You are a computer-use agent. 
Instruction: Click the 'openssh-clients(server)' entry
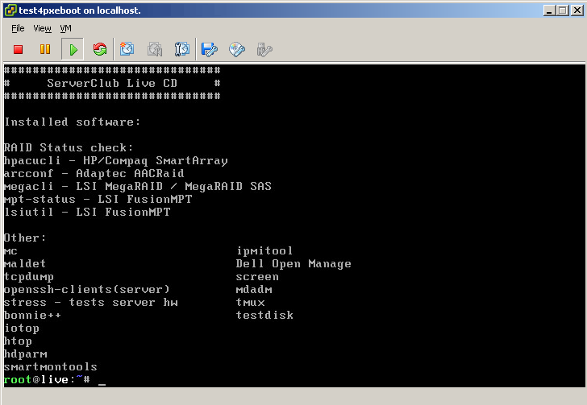86,290
